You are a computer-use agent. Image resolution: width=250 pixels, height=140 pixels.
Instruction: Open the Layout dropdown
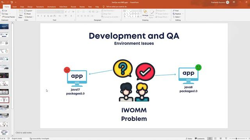(29, 10)
